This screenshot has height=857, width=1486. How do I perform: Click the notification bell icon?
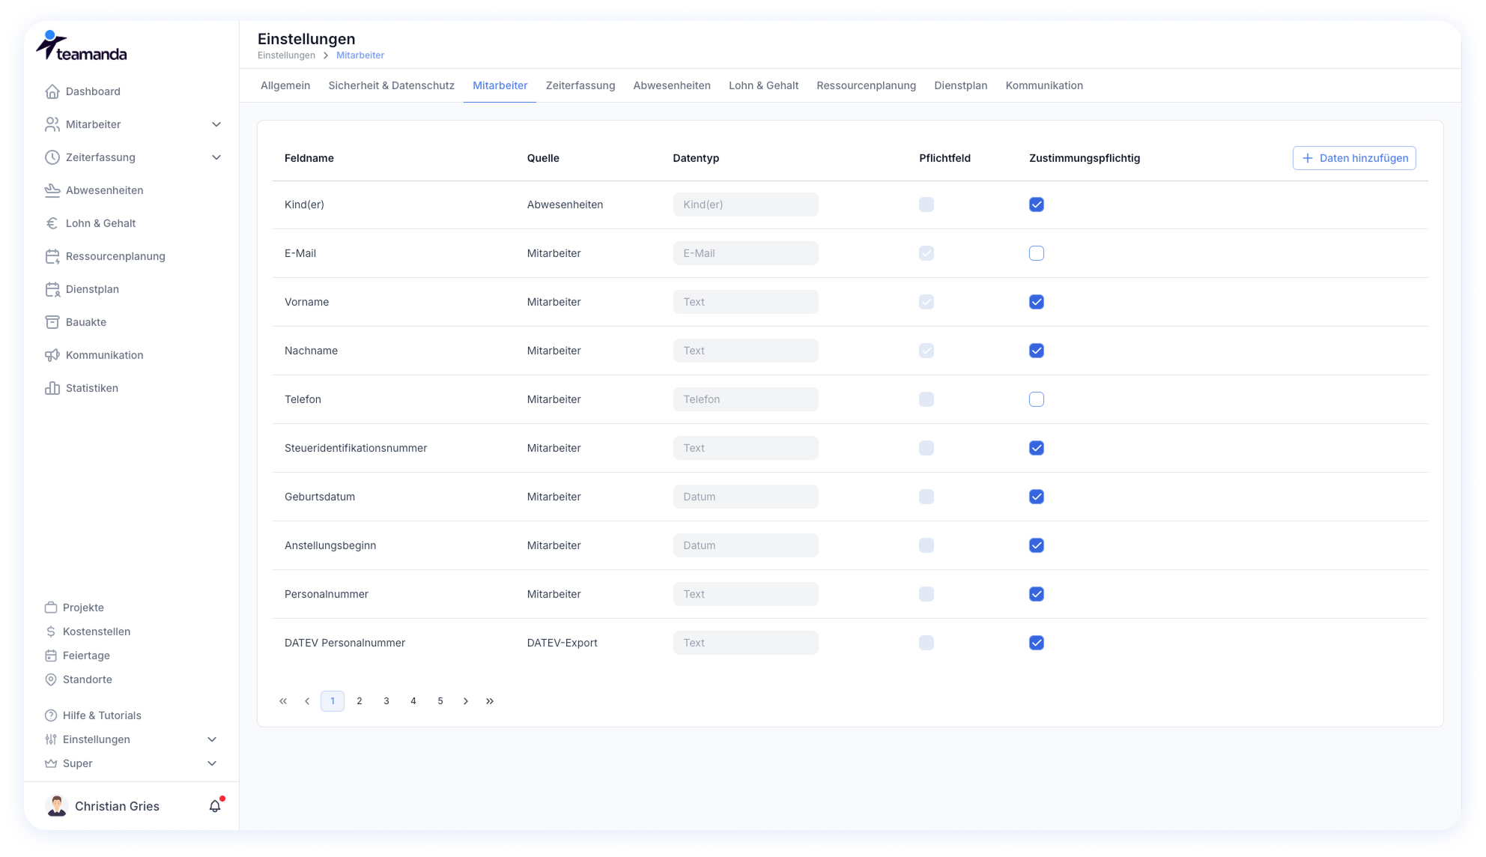[x=215, y=806]
